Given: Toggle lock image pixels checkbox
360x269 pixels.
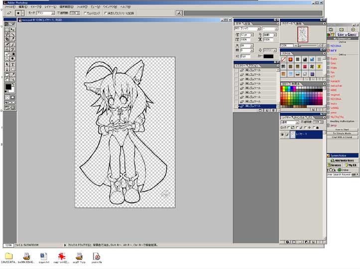Looking at the screenshot, I should coord(297,128).
